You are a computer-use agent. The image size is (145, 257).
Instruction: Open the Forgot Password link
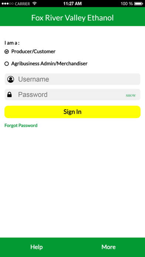[x=21, y=126]
